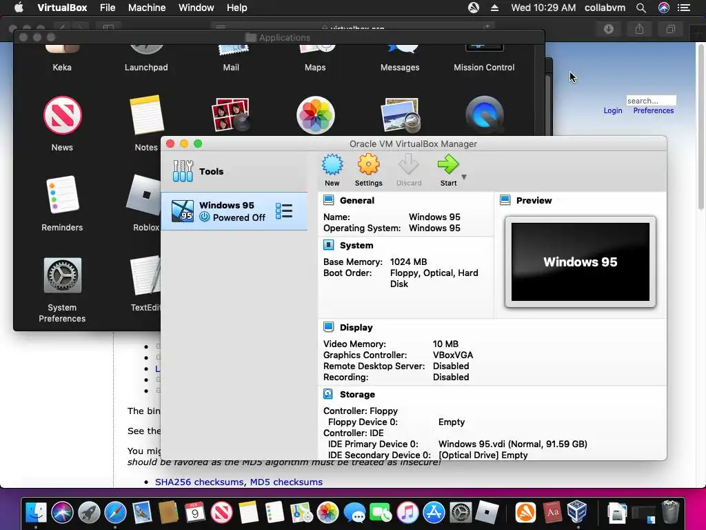Open Messages from the Dock
Viewport: 706px width, 530px height.
[x=354, y=513]
